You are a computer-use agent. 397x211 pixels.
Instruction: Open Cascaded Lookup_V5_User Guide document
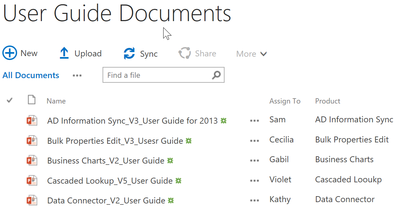point(110,181)
